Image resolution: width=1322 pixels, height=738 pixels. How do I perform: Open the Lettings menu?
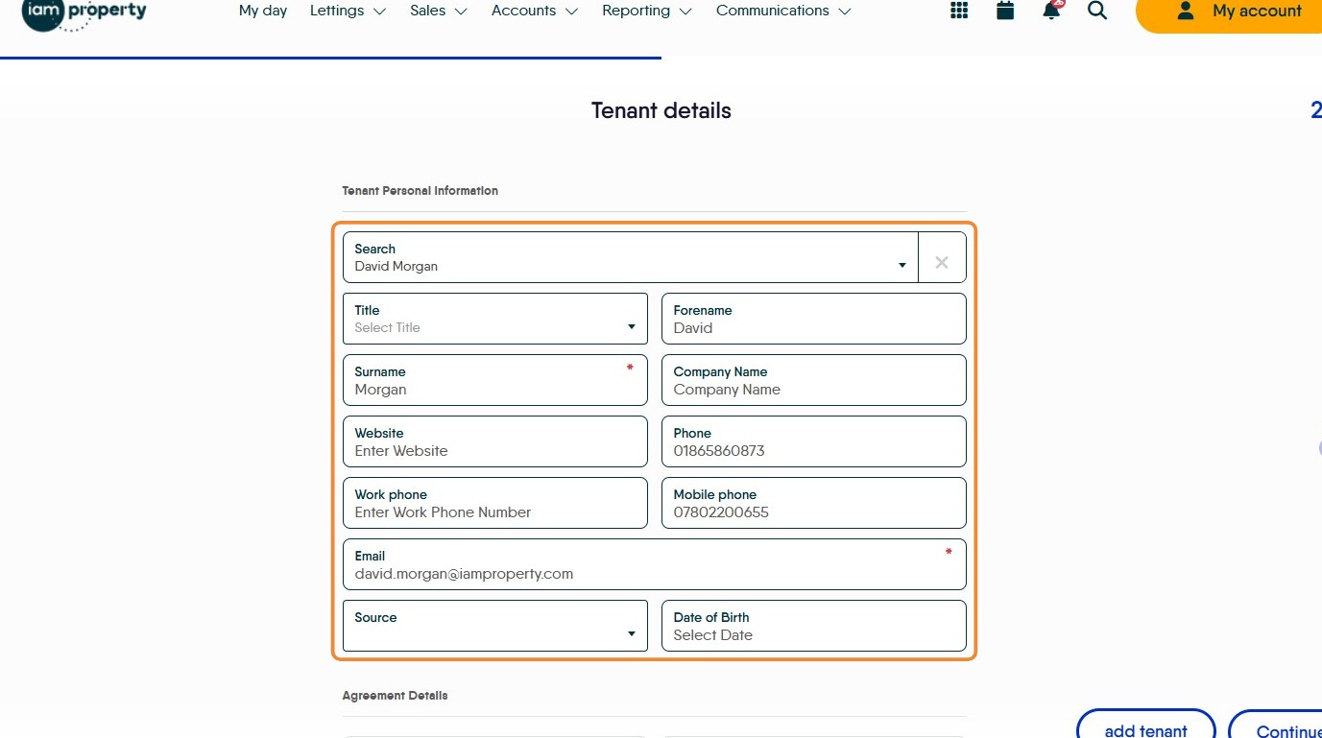[348, 11]
